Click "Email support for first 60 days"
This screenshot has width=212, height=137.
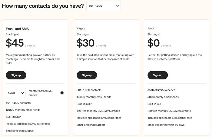pos(166,125)
